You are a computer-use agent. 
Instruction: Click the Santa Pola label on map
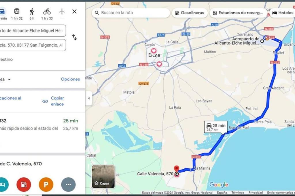263,122
